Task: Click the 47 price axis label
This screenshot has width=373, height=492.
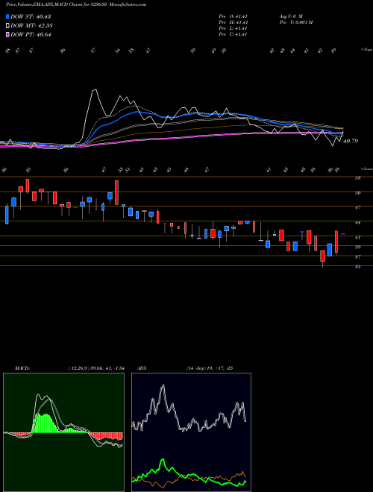Action: point(357,207)
